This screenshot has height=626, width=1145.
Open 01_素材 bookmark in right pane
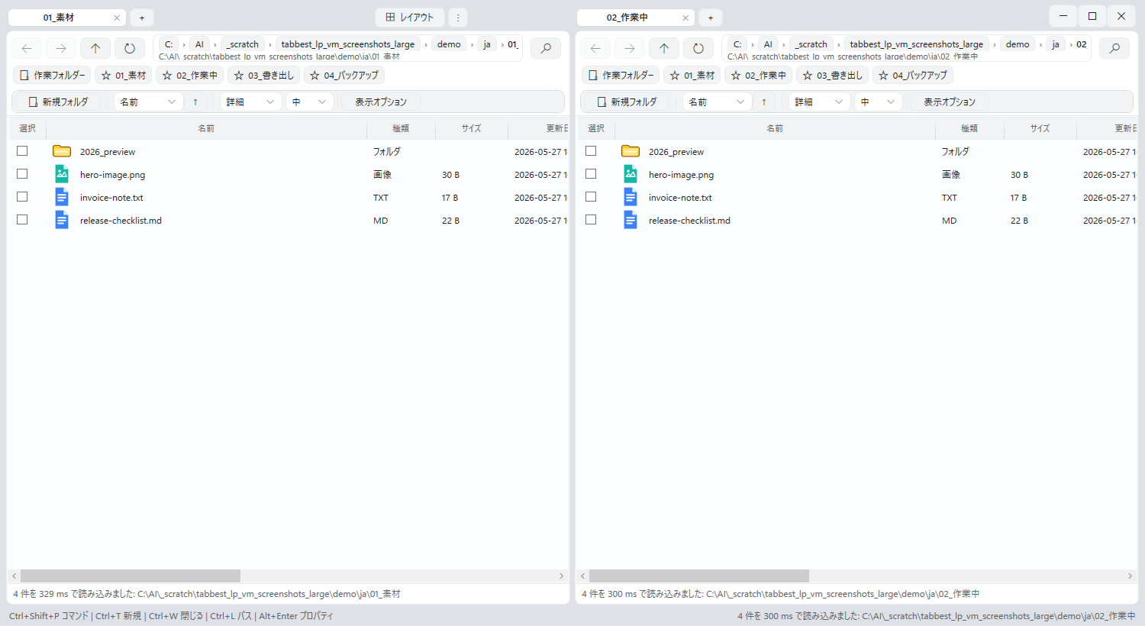(x=692, y=75)
